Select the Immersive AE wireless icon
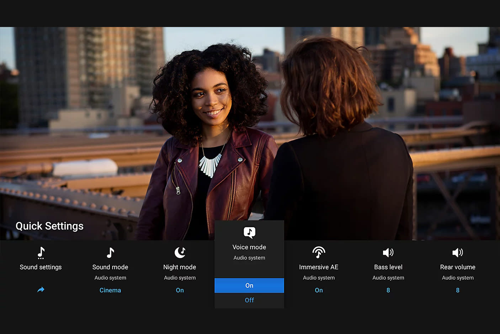This screenshot has width=500, height=334. click(x=319, y=253)
